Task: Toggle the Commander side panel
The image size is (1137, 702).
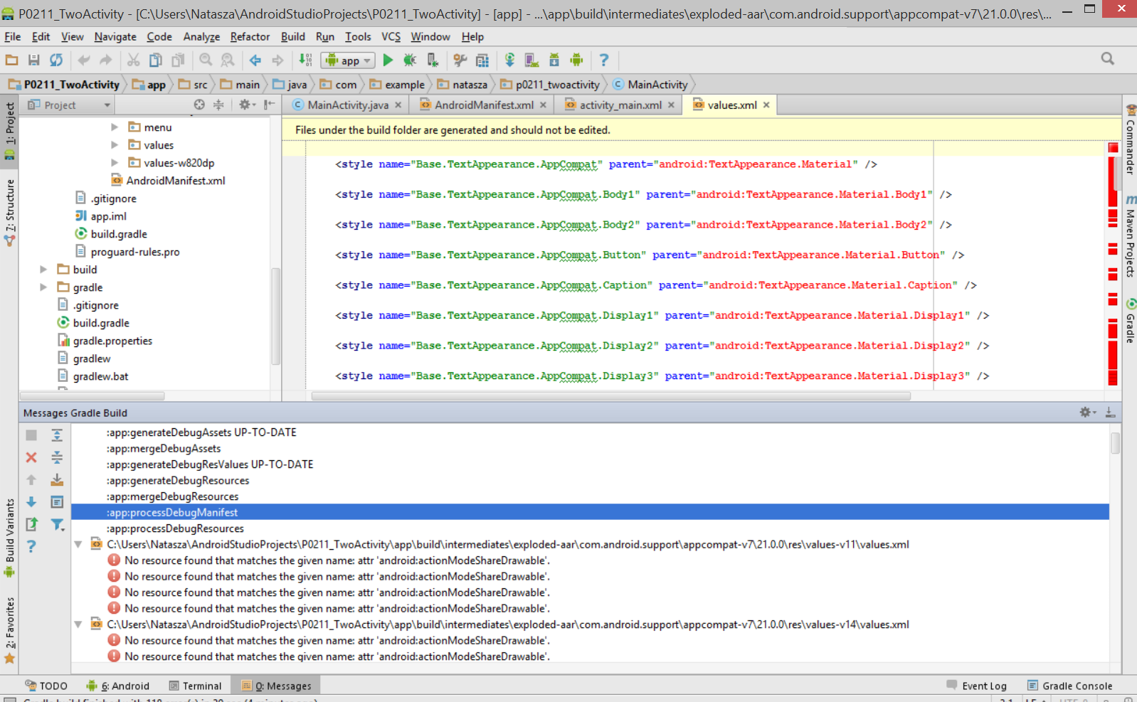Action: click(1130, 139)
